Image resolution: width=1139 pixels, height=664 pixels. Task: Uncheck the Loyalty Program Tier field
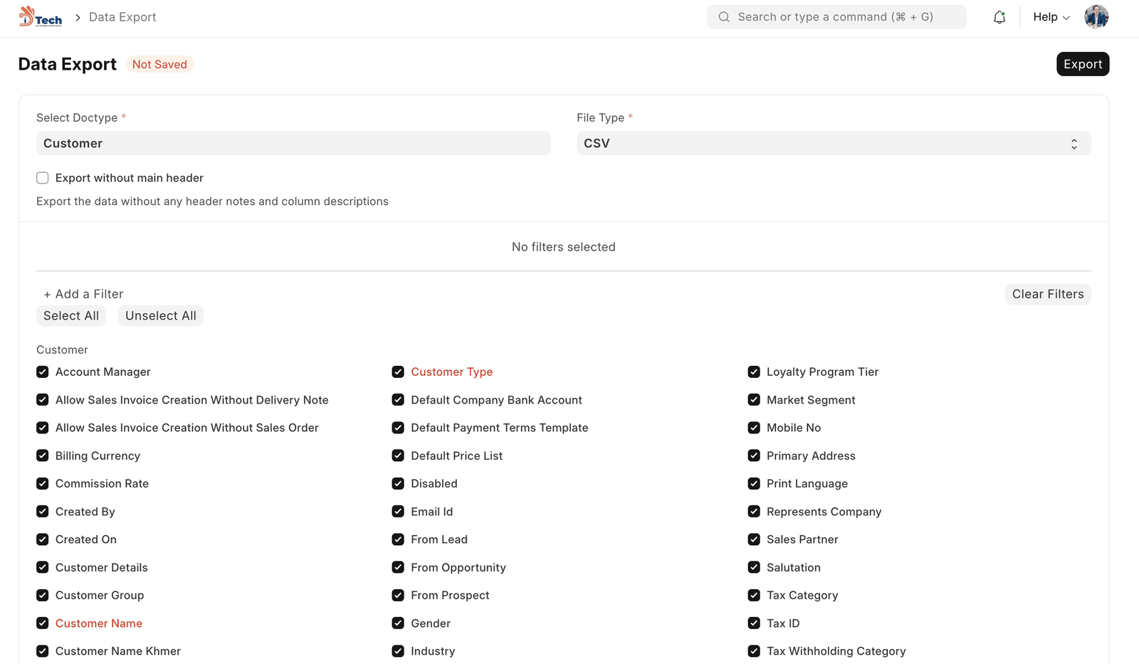coord(754,372)
